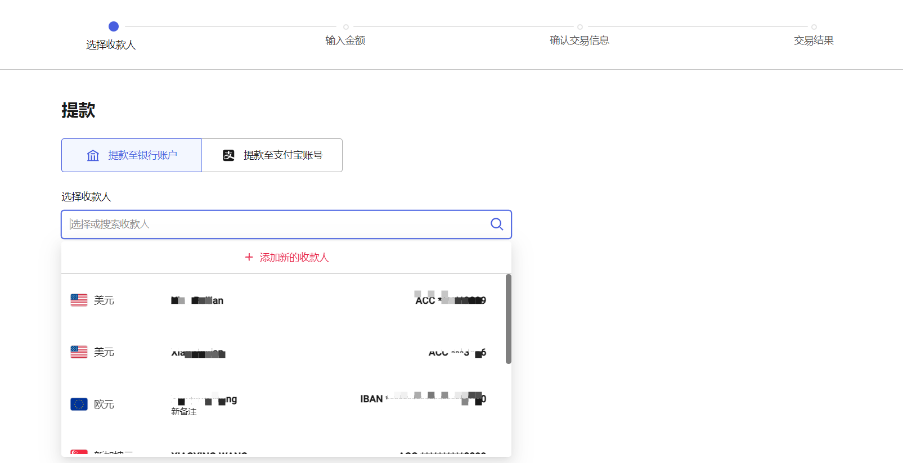Click the recipient list scrollbar

click(x=508, y=318)
